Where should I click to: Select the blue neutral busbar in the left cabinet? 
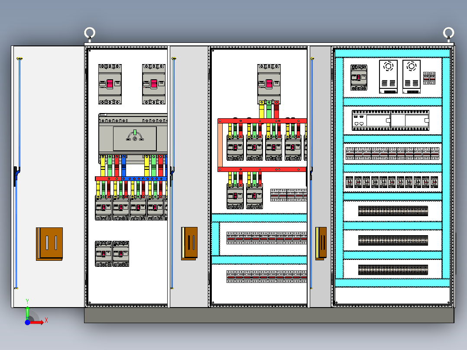(x=144, y=179)
